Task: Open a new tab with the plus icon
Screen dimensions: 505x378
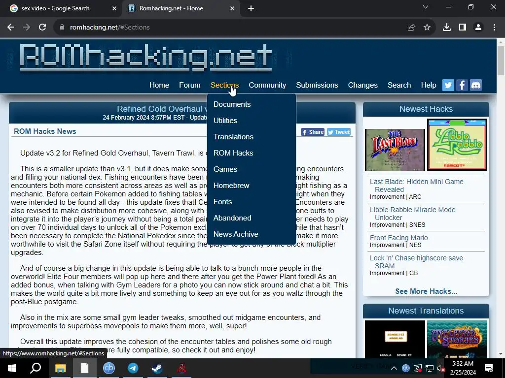Action: point(251,9)
